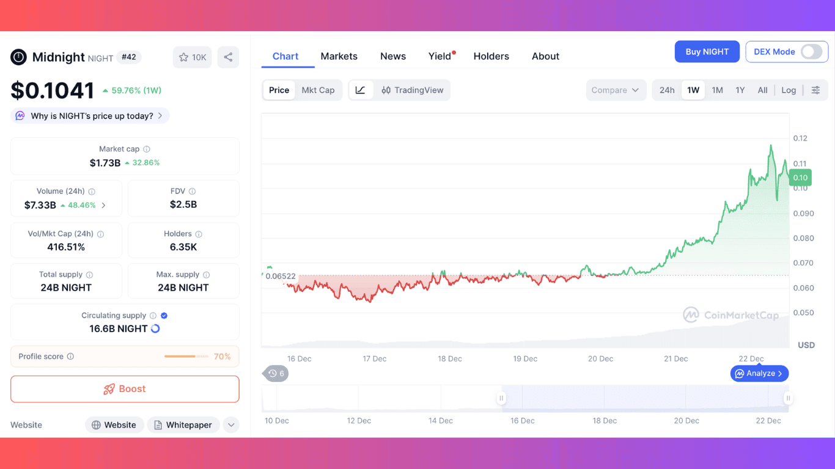Open Volume (24h) info icon
Screen dimensions: 835x469
(92, 191)
